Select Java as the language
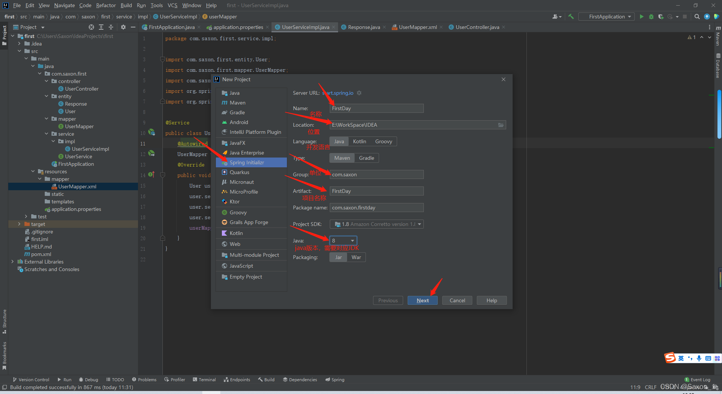 339,141
